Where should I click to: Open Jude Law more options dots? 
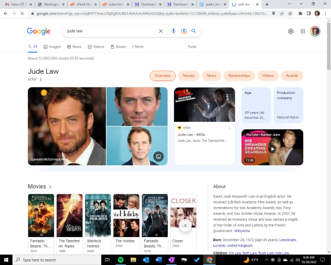pyautogui.click(x=41, y=79)
